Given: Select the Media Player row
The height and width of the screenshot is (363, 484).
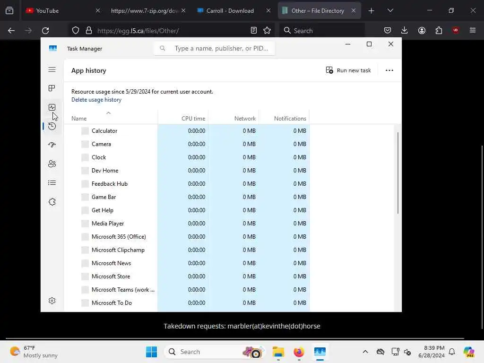Looking at the screenshot, I should pyautogui.click(x=187, y=224).
